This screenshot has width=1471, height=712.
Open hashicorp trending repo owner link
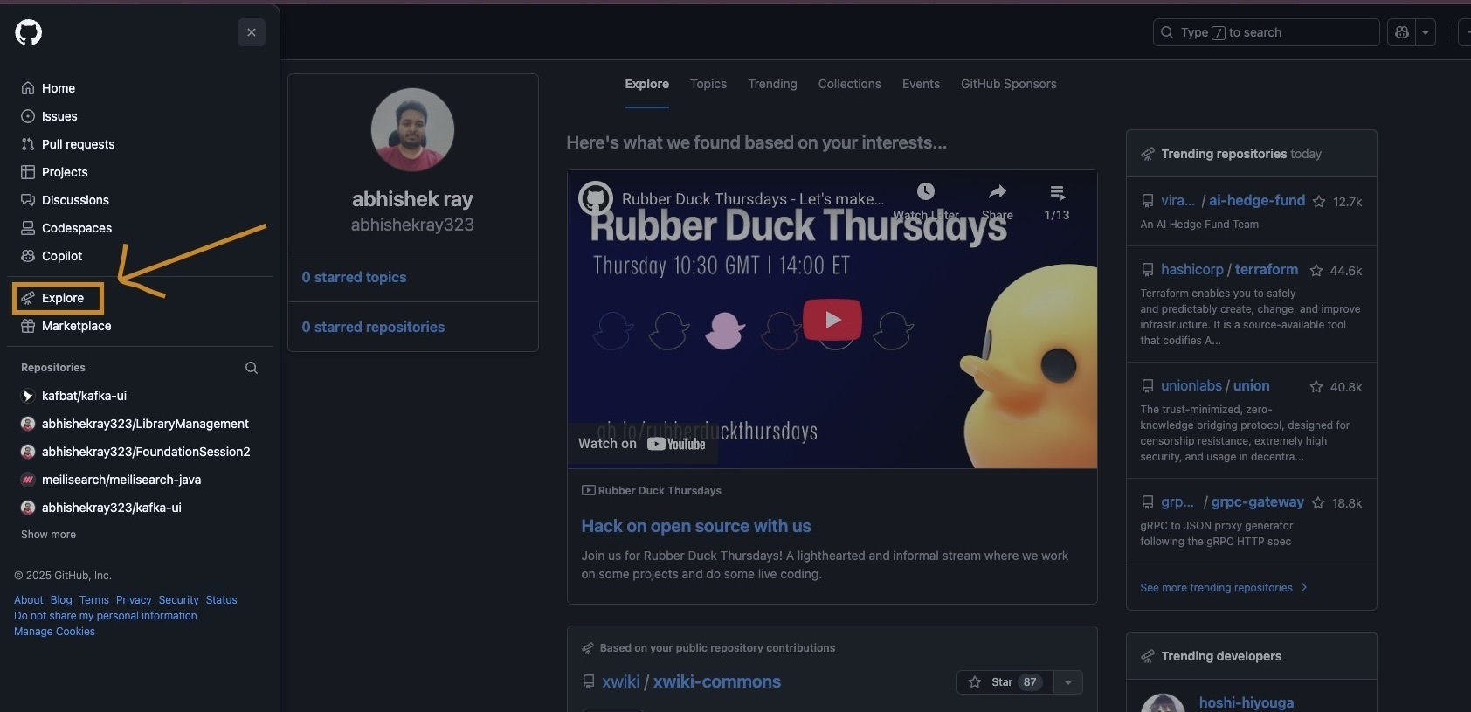[1192, 269]
